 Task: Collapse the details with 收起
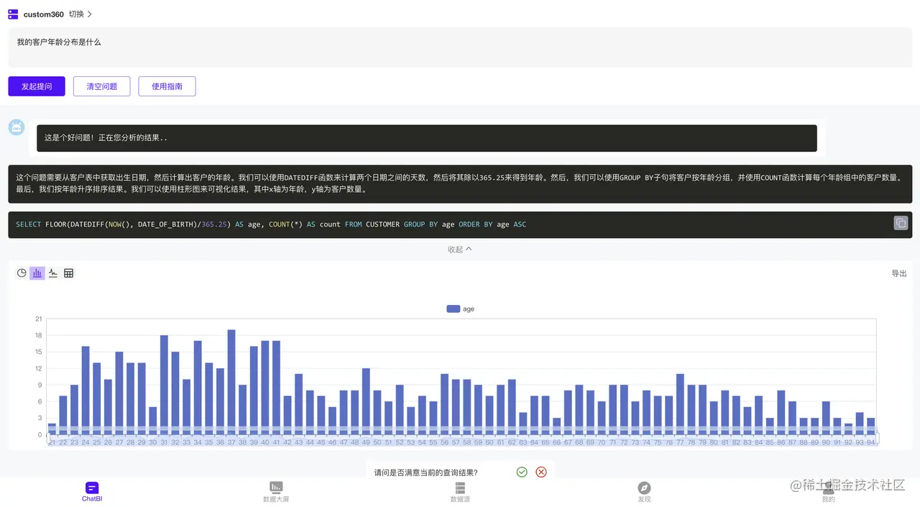click(x=460, y=250)
